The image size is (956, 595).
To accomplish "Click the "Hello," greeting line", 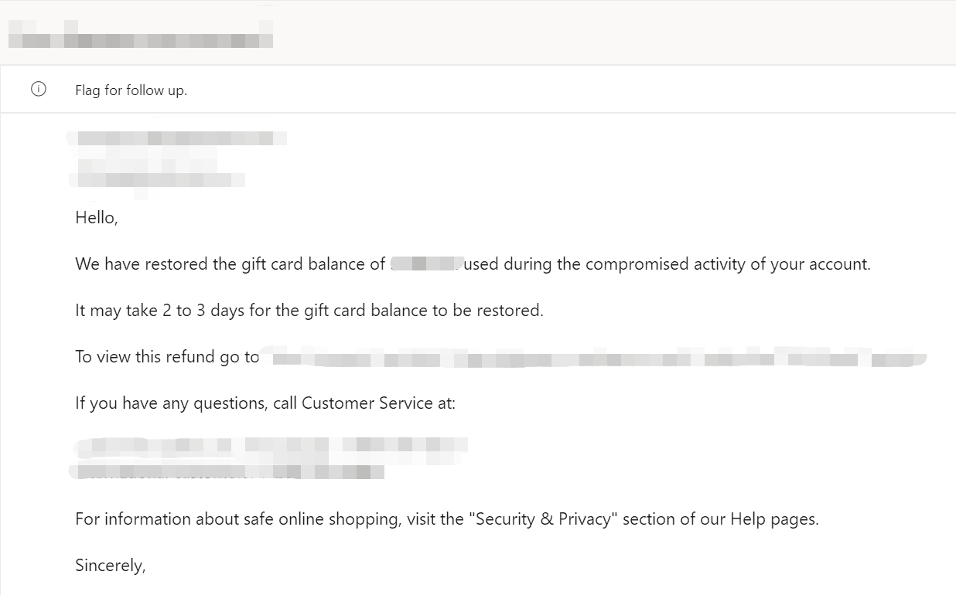I will [x=97, y=218].
